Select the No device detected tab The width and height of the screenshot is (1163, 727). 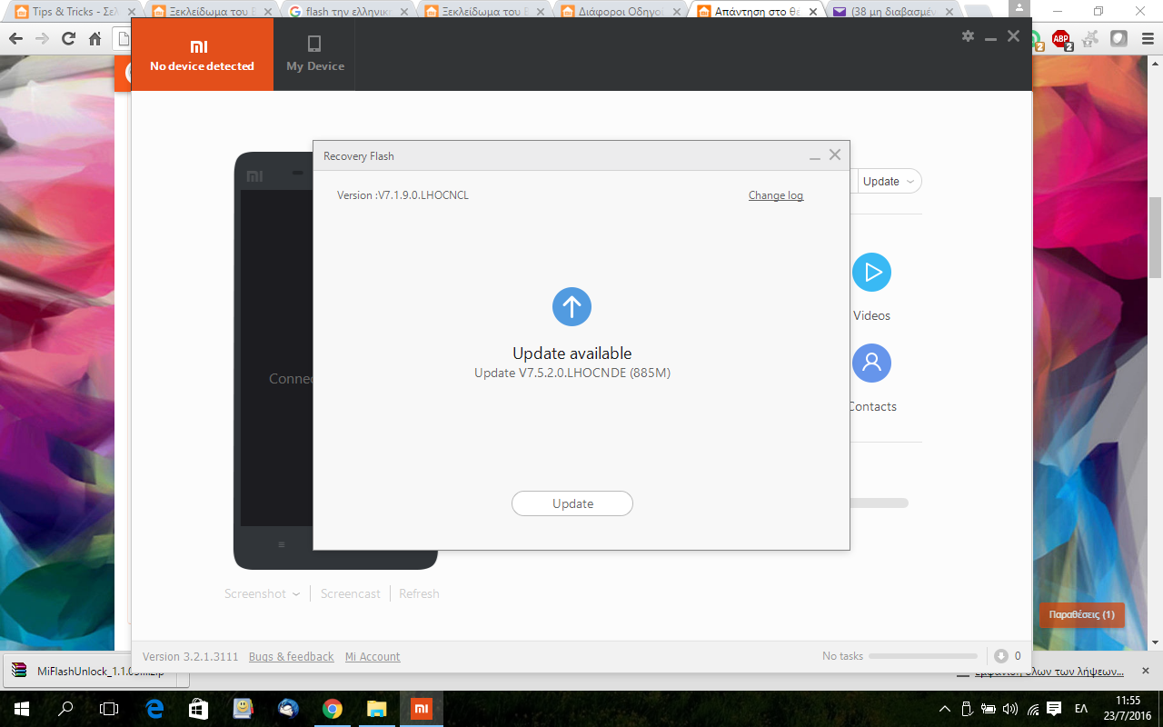pos(203,55)
